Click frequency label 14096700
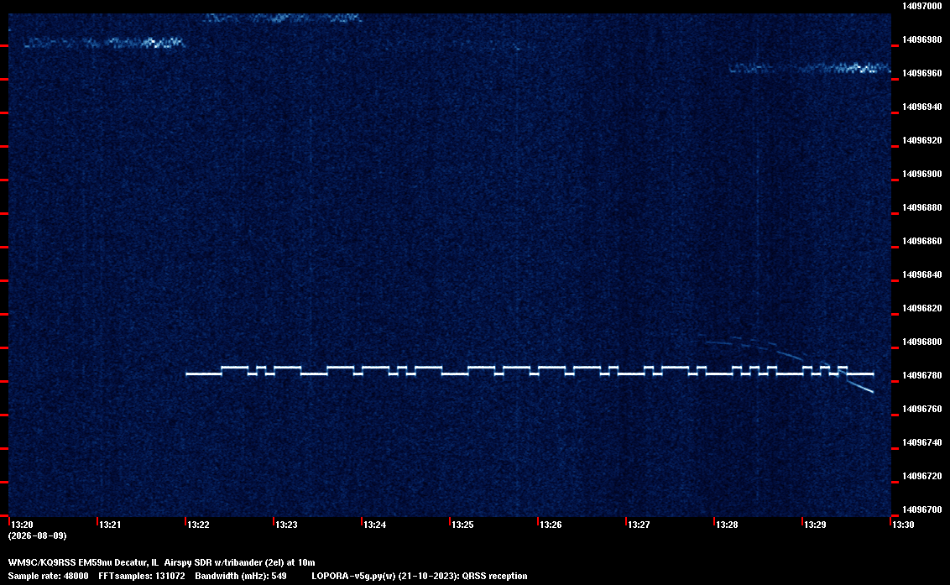The width and height of the screenshot is (950, 585). click(922, 509)
